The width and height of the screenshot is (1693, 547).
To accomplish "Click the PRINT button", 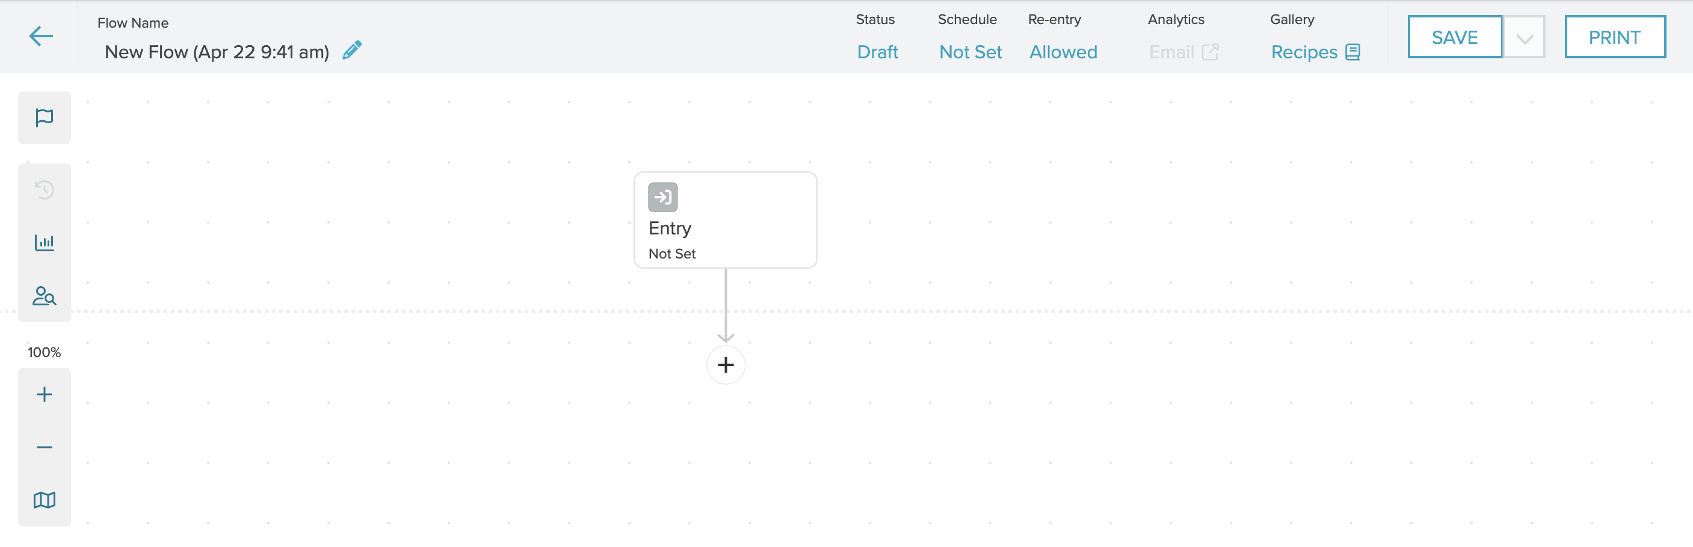I will coord(1614,37).
